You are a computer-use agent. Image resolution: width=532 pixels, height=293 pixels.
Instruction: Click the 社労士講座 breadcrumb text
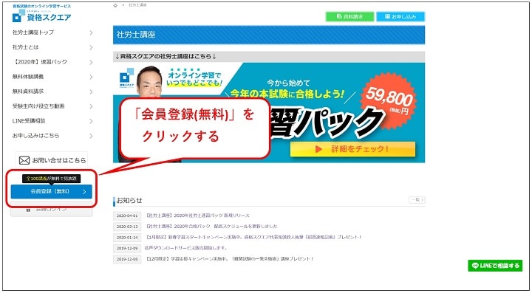[137, 5]
